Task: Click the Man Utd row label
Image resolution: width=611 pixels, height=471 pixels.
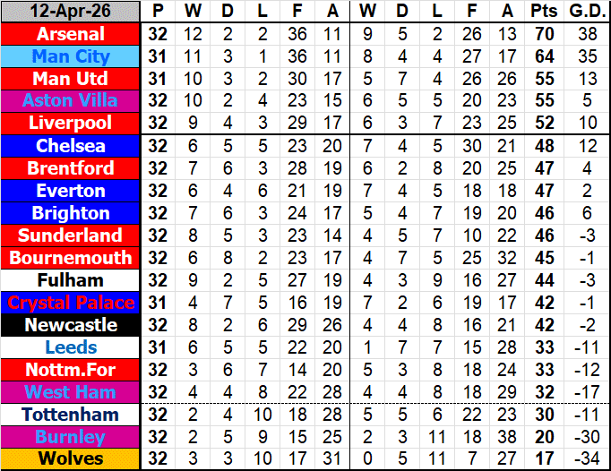Action: [x=71, y=79]
